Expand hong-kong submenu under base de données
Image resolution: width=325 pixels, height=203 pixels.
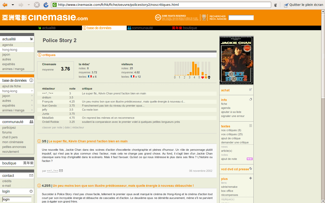32,91
